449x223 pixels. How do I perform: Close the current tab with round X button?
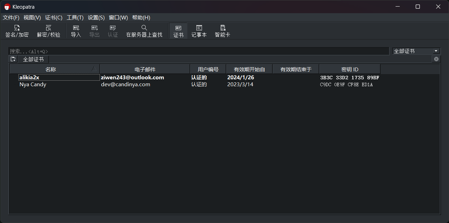click(436, 59)
